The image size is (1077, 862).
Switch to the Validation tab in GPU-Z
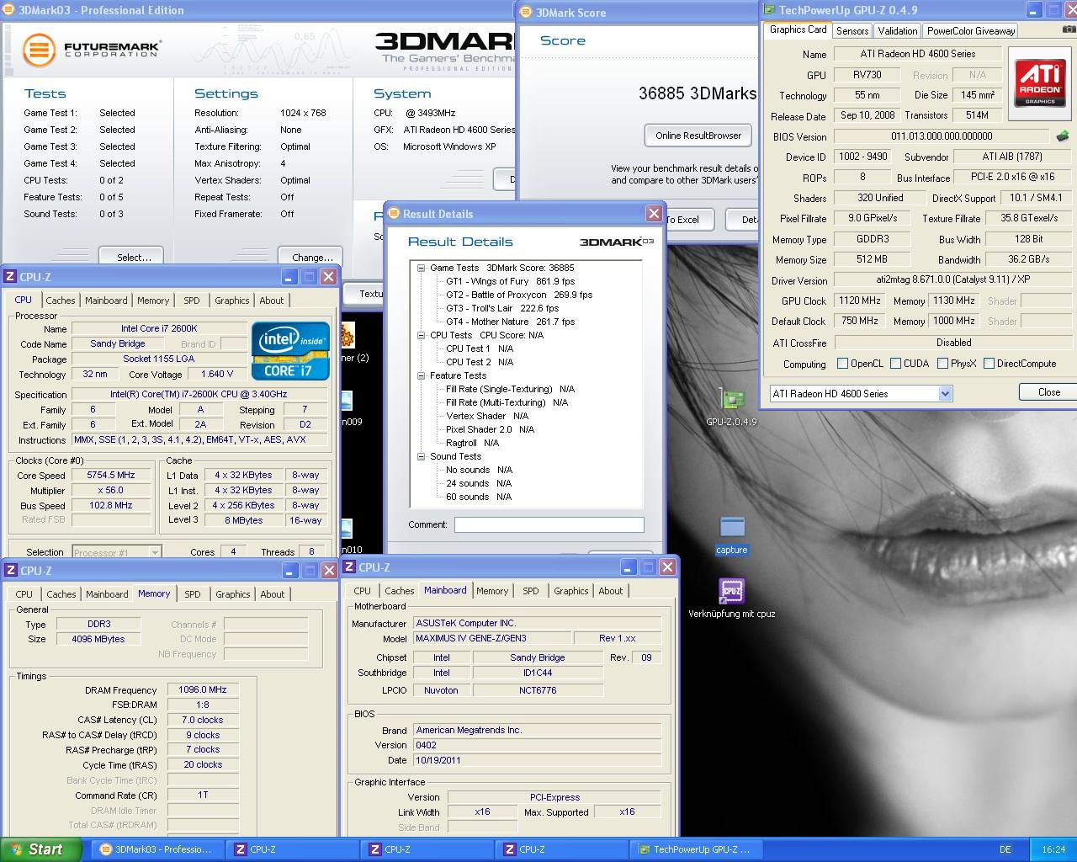897,30
